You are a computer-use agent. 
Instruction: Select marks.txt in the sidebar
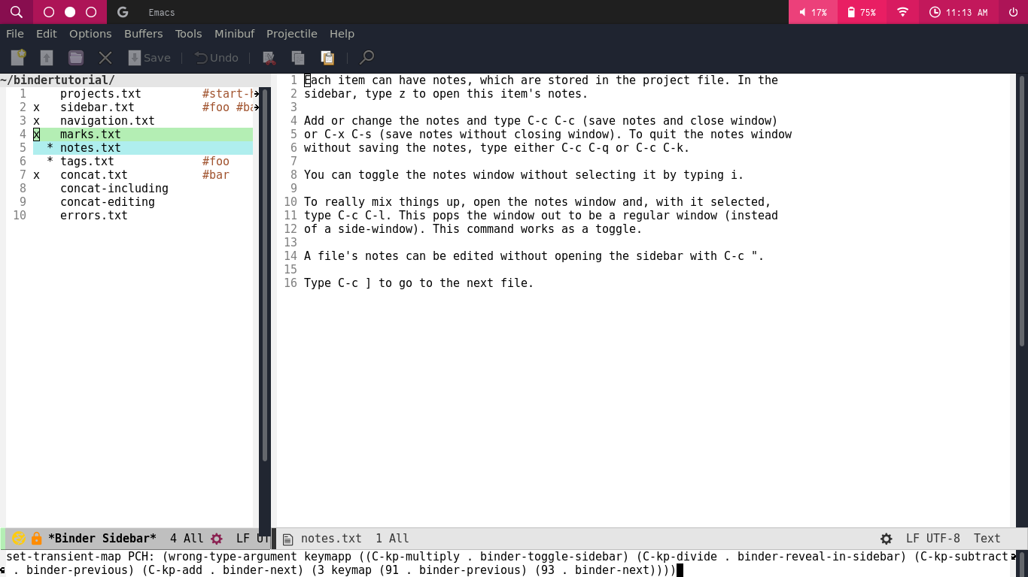click(90, 134)
